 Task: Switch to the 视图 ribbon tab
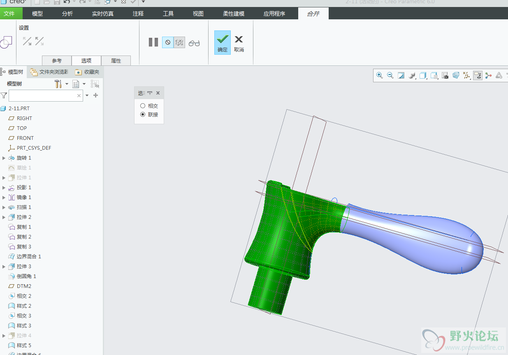pyautogui.click(x=198, y=14)
